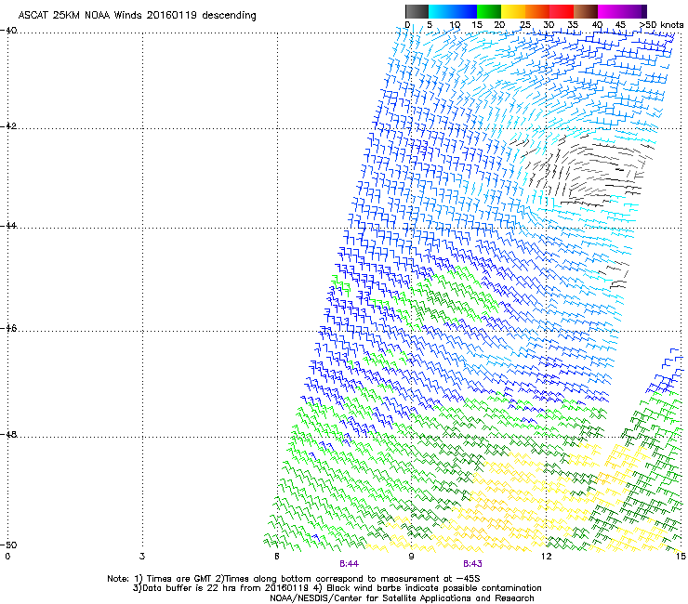688x604 pixels.
Task: Click the yellow 20-25 knots color bar segment
Action: 513,11
